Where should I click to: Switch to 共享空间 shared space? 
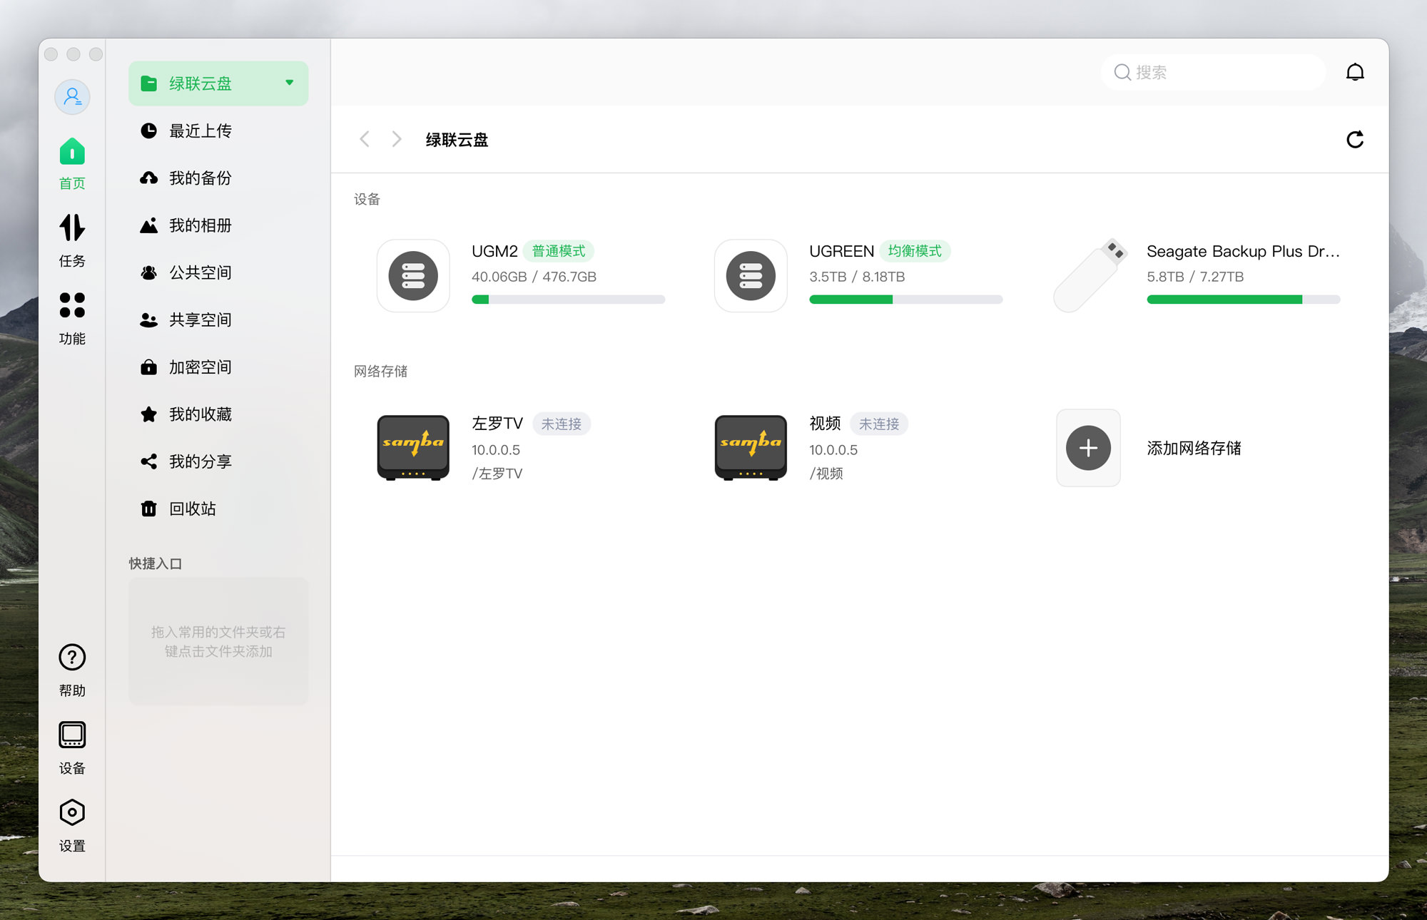tap(200, 320)
